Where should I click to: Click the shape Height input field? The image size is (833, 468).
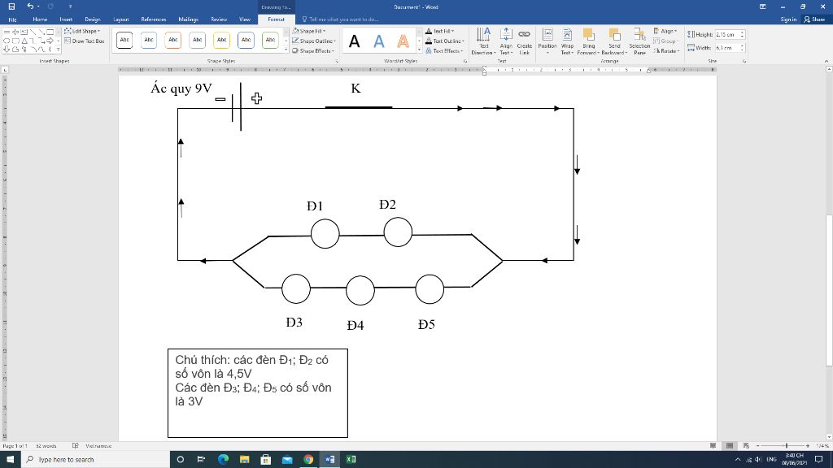(726, 34)
